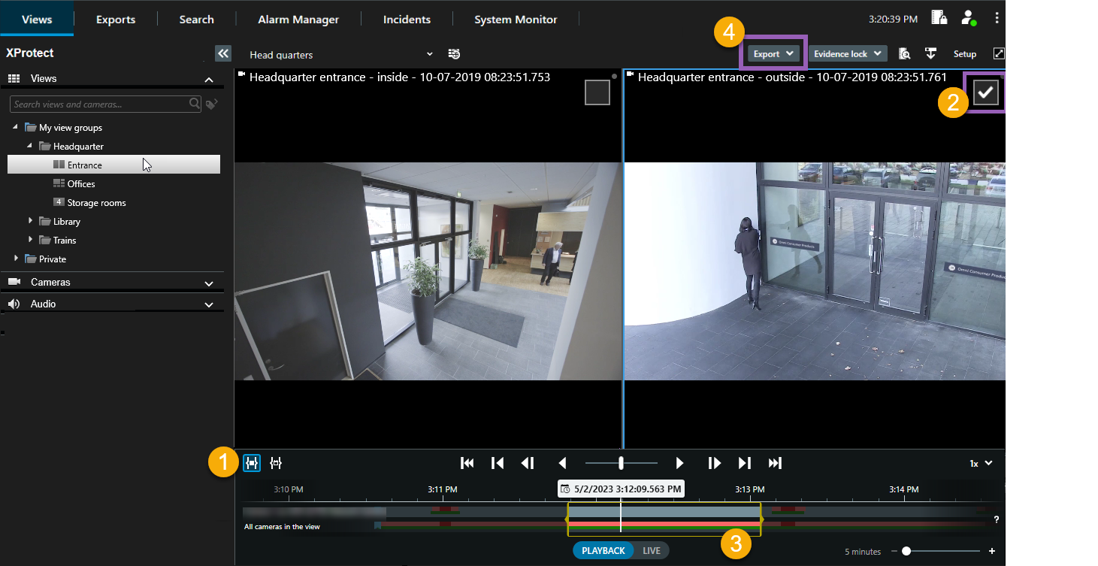Click the Views grid icon in sidebar
The width and height of the screenshot is (1098, 566).
(14, 78)
